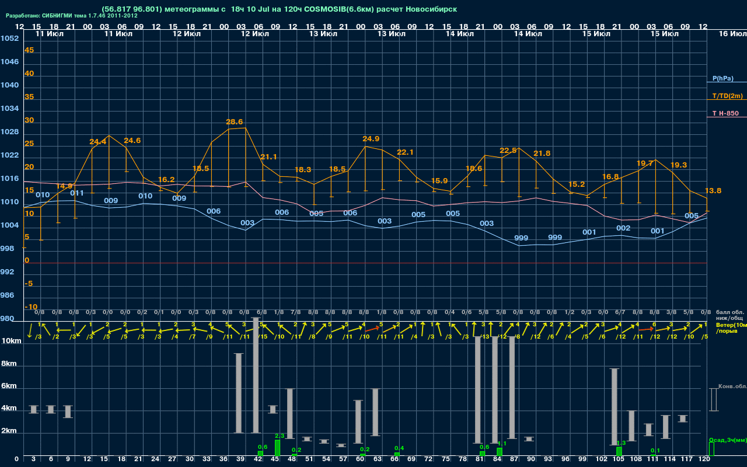
Task: Select the 24.6 temperature label
Action: click(132, 141)
